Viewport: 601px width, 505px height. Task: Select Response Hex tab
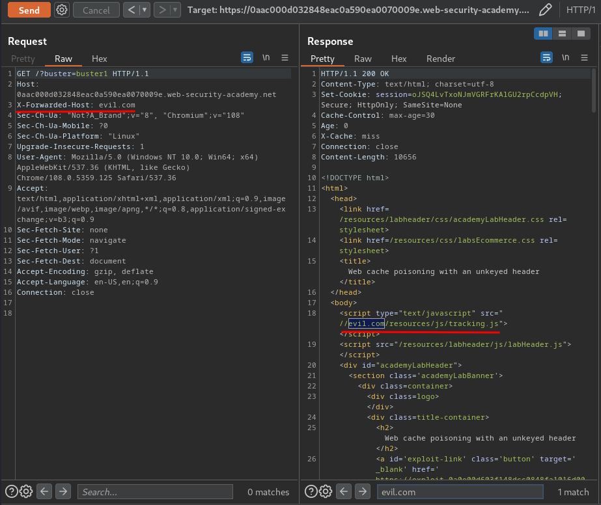(x=398, y=59)
